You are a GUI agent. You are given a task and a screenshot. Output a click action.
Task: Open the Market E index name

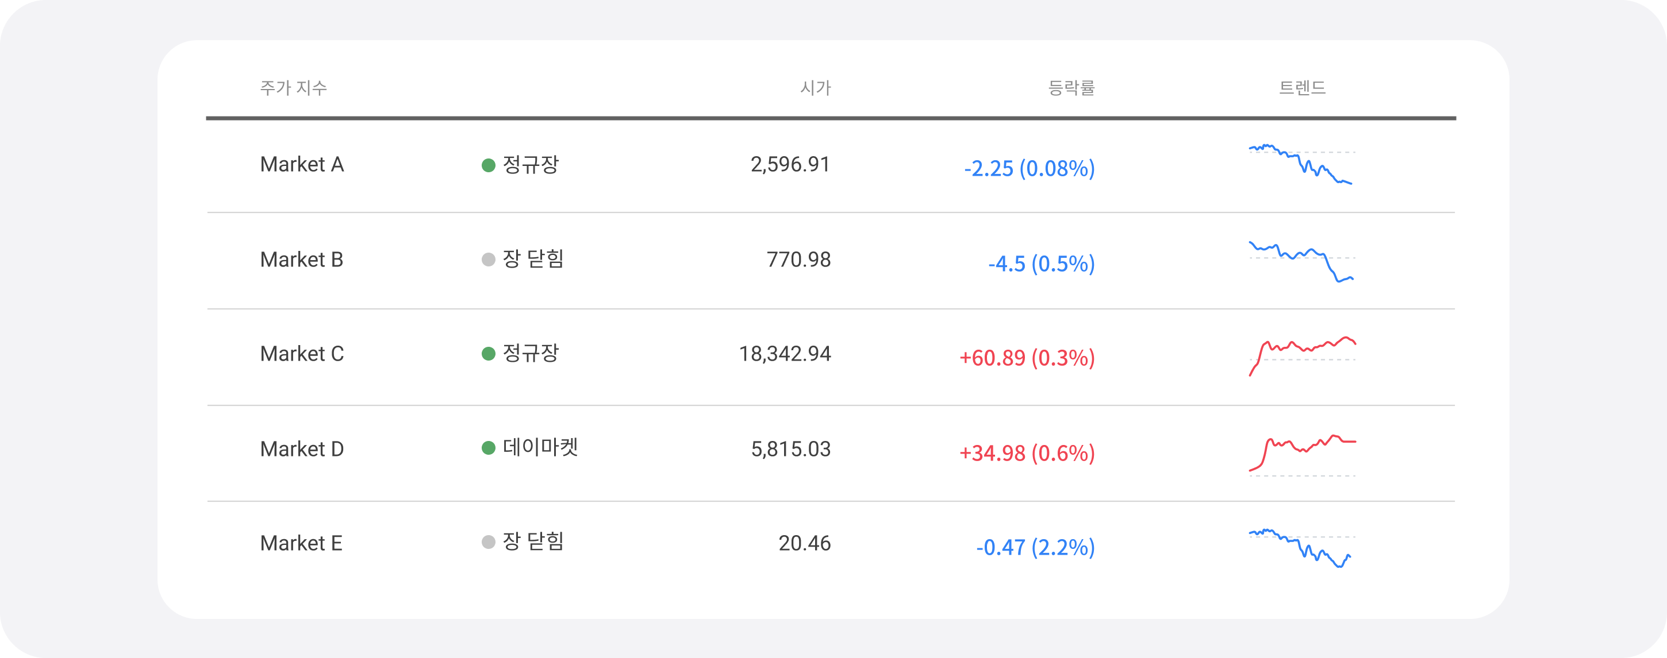click(x=301, y=544)
